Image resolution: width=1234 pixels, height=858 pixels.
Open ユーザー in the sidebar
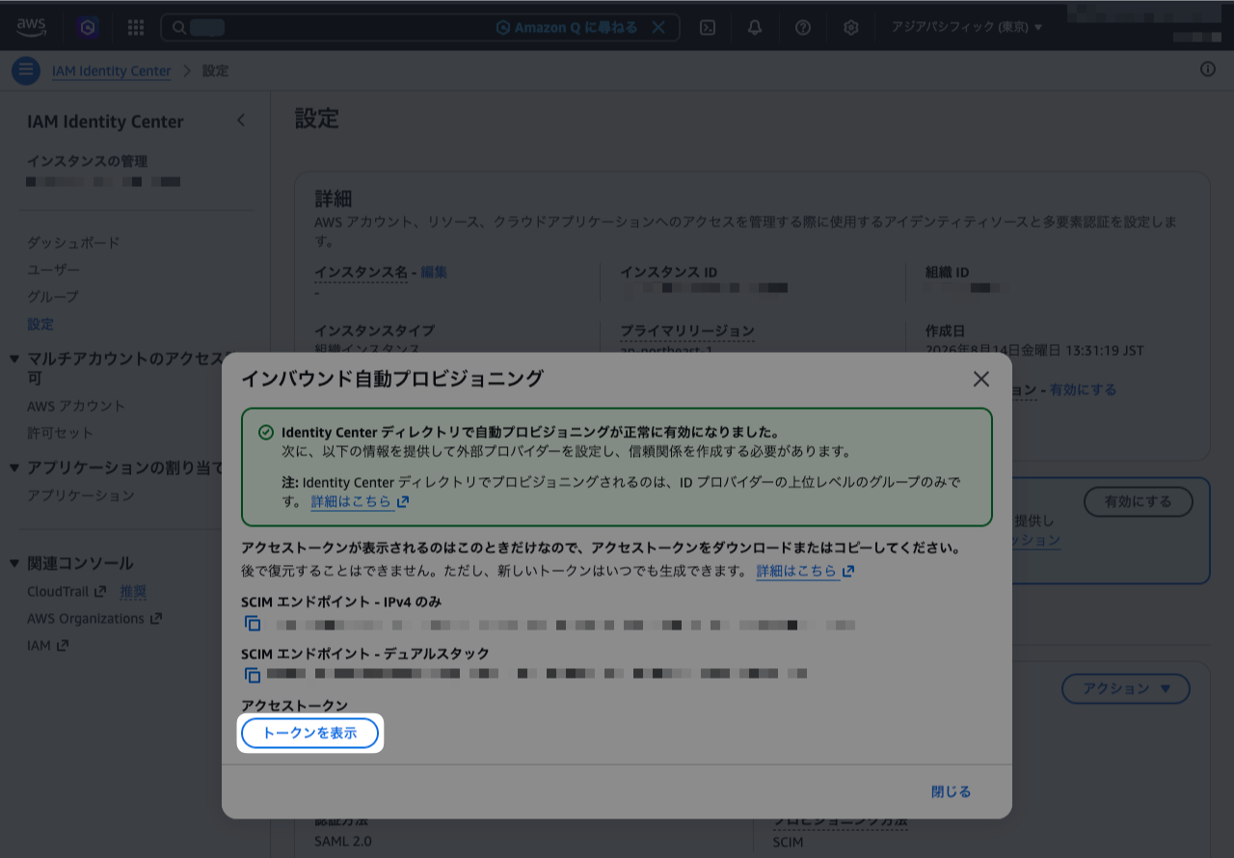click(54, 269)
